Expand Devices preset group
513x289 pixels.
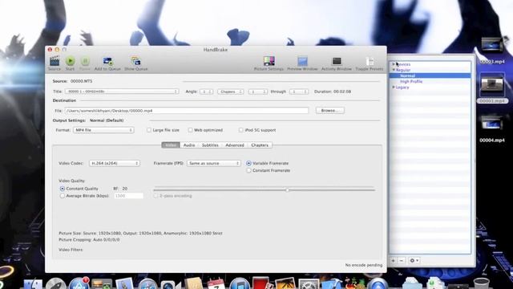click(x=394, y=64)
